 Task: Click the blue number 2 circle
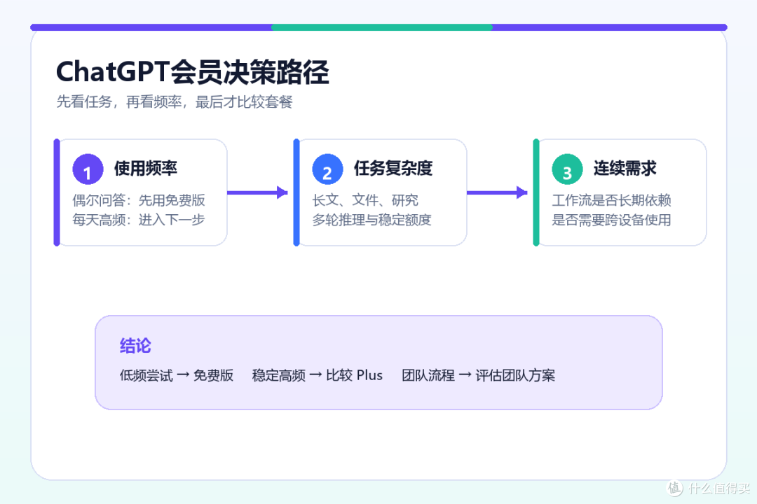(x=327, y=169)
